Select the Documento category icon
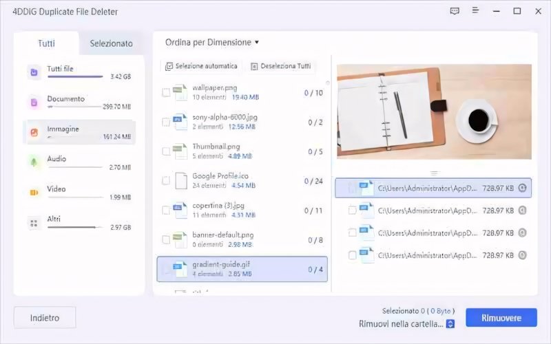Viewport: 551px width, 344px height. 34,103
